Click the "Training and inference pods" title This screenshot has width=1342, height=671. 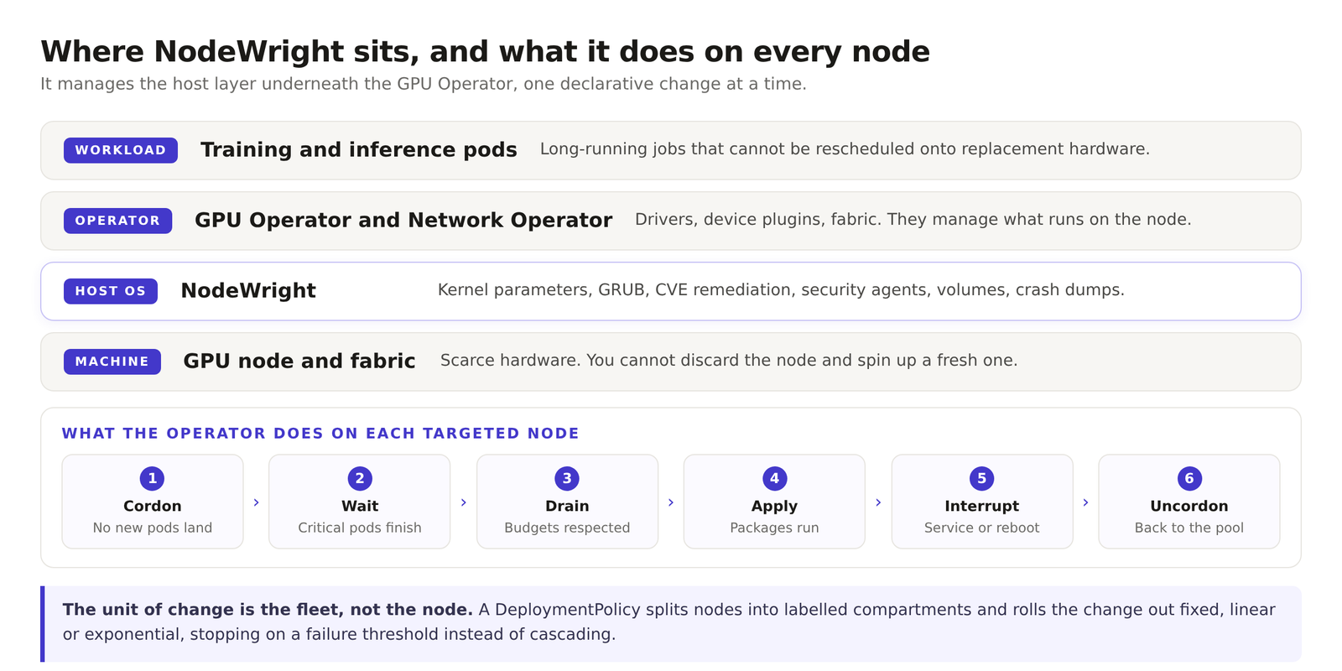[359, 149]
